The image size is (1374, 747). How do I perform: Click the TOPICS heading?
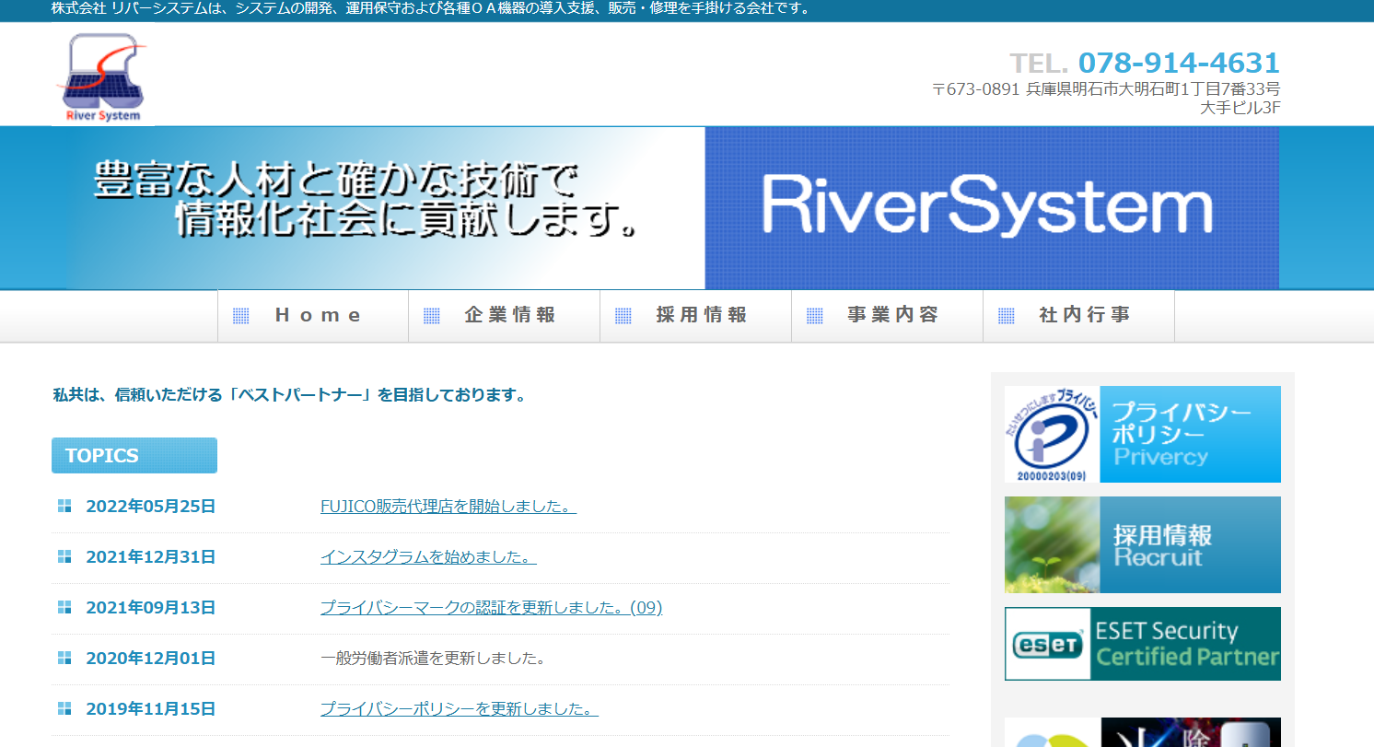click(134, 455)
